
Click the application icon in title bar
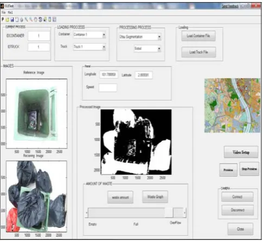tap(2, 6)
